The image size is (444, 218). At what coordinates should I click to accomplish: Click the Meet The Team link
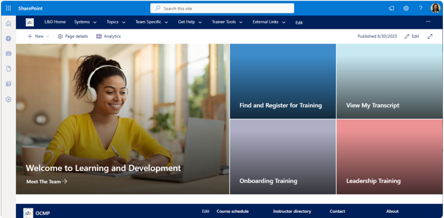(47, 181)
